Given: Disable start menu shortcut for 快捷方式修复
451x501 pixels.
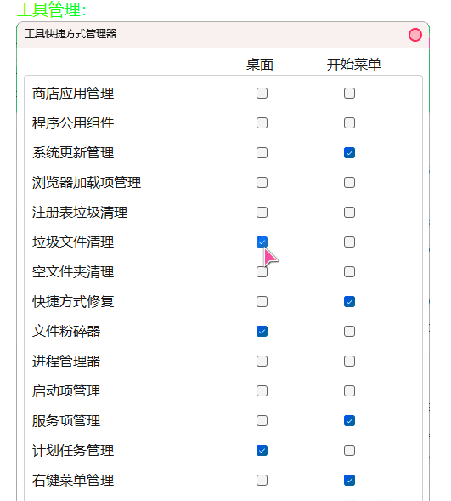Looking at the screenshot, I should click(x=349, y=302).
